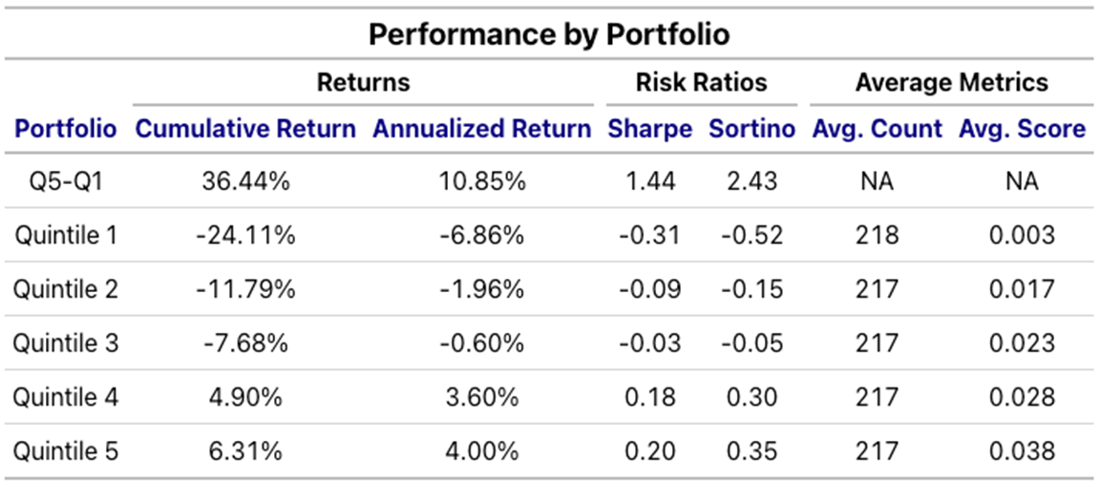Viewport: 1100px width, 483px height.
Task: Click the Performance by Portfolio title
Action: coord(549,35)
